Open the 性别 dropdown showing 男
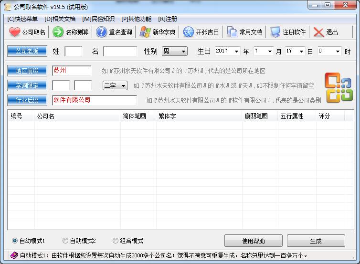360x264 pixels. click(x=174, y=51)
